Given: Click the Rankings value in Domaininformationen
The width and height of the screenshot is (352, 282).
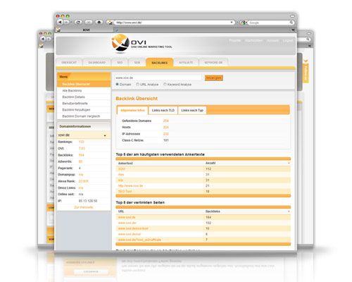Looking at the screenshot, I should (82, 142).
